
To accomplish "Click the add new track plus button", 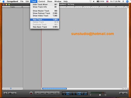I will pos(5,94).
